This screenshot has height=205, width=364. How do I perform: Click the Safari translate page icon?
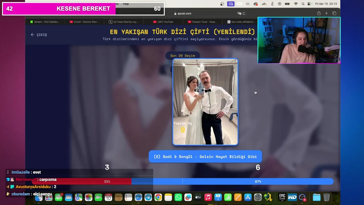[x=239, y=13]
